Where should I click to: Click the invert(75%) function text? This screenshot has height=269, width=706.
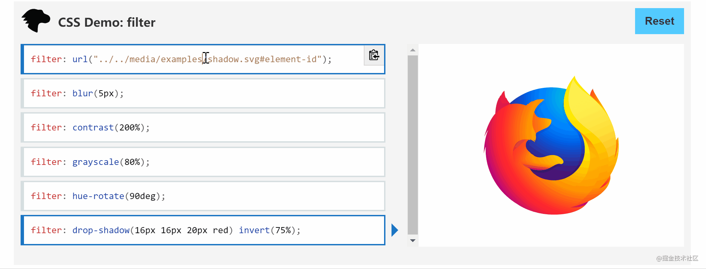(267, 230)
